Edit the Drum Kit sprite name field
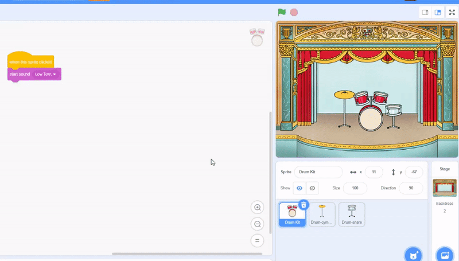The width and height of the screenshot is (459, 261). [318, 172]
